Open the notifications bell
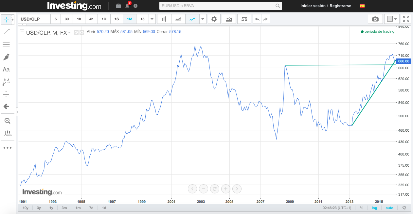Image resolution: width=413 pixels, height=214 pixels. pyautogui.click(x=127, y=6)
